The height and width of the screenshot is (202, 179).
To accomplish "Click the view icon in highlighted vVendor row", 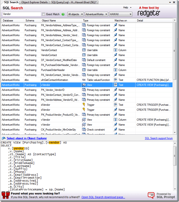I will pos(84,85).
